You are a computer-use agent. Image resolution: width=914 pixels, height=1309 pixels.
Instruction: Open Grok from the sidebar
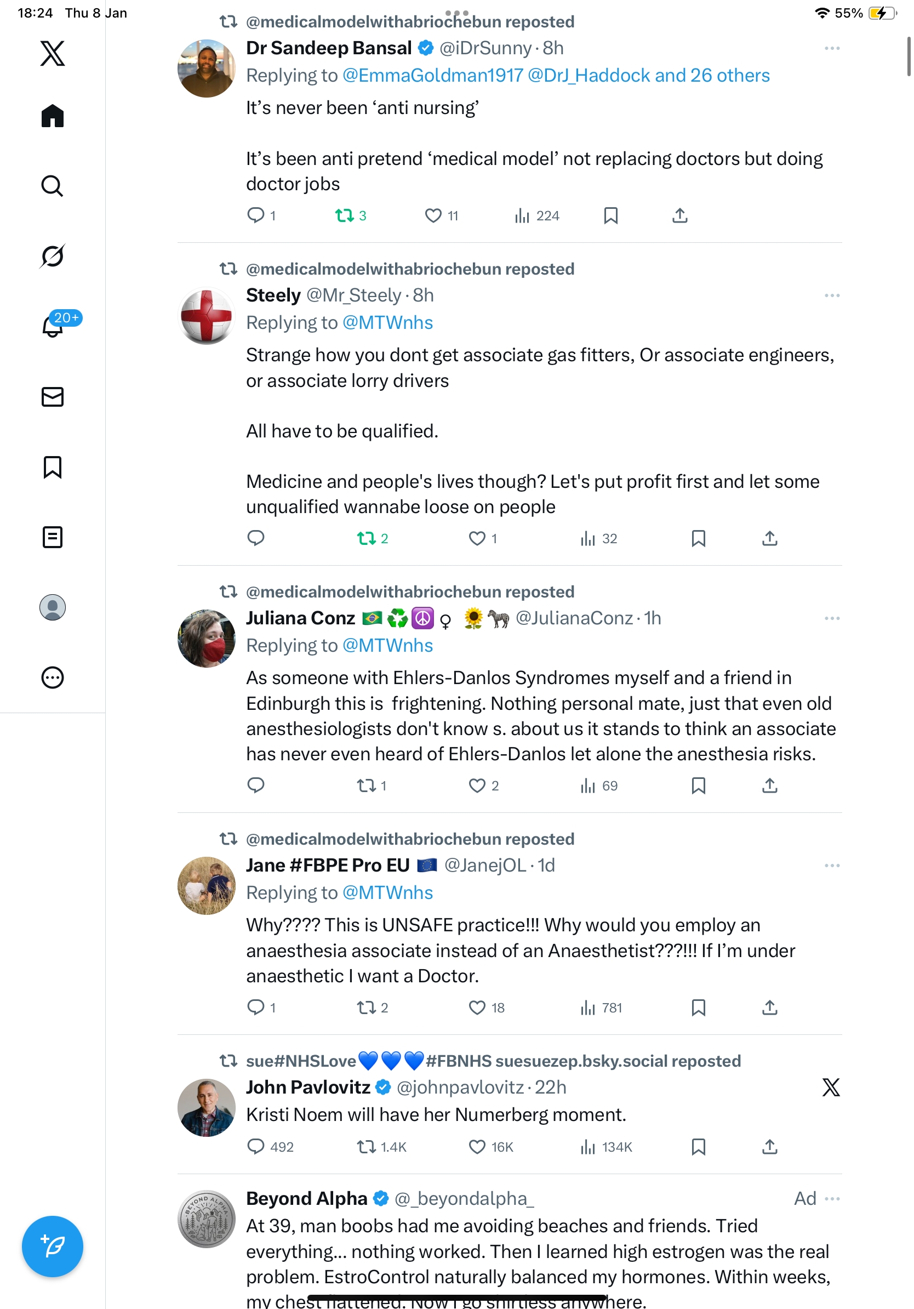pyautogui.click(x=53, y=256)
